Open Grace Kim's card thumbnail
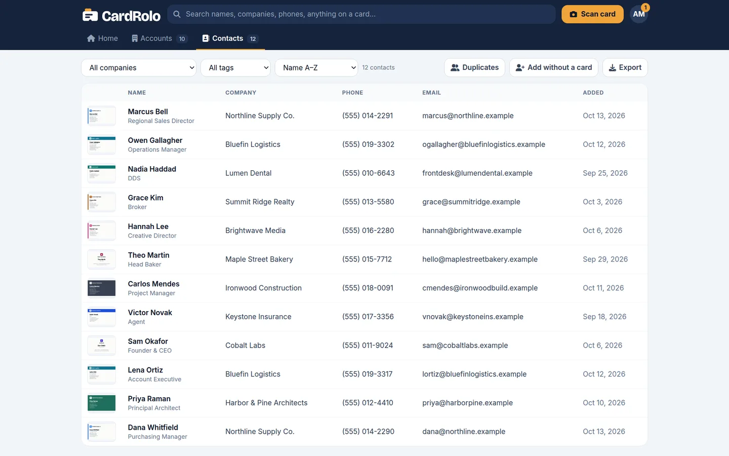The image size is (729, 456). pos(102,202)
